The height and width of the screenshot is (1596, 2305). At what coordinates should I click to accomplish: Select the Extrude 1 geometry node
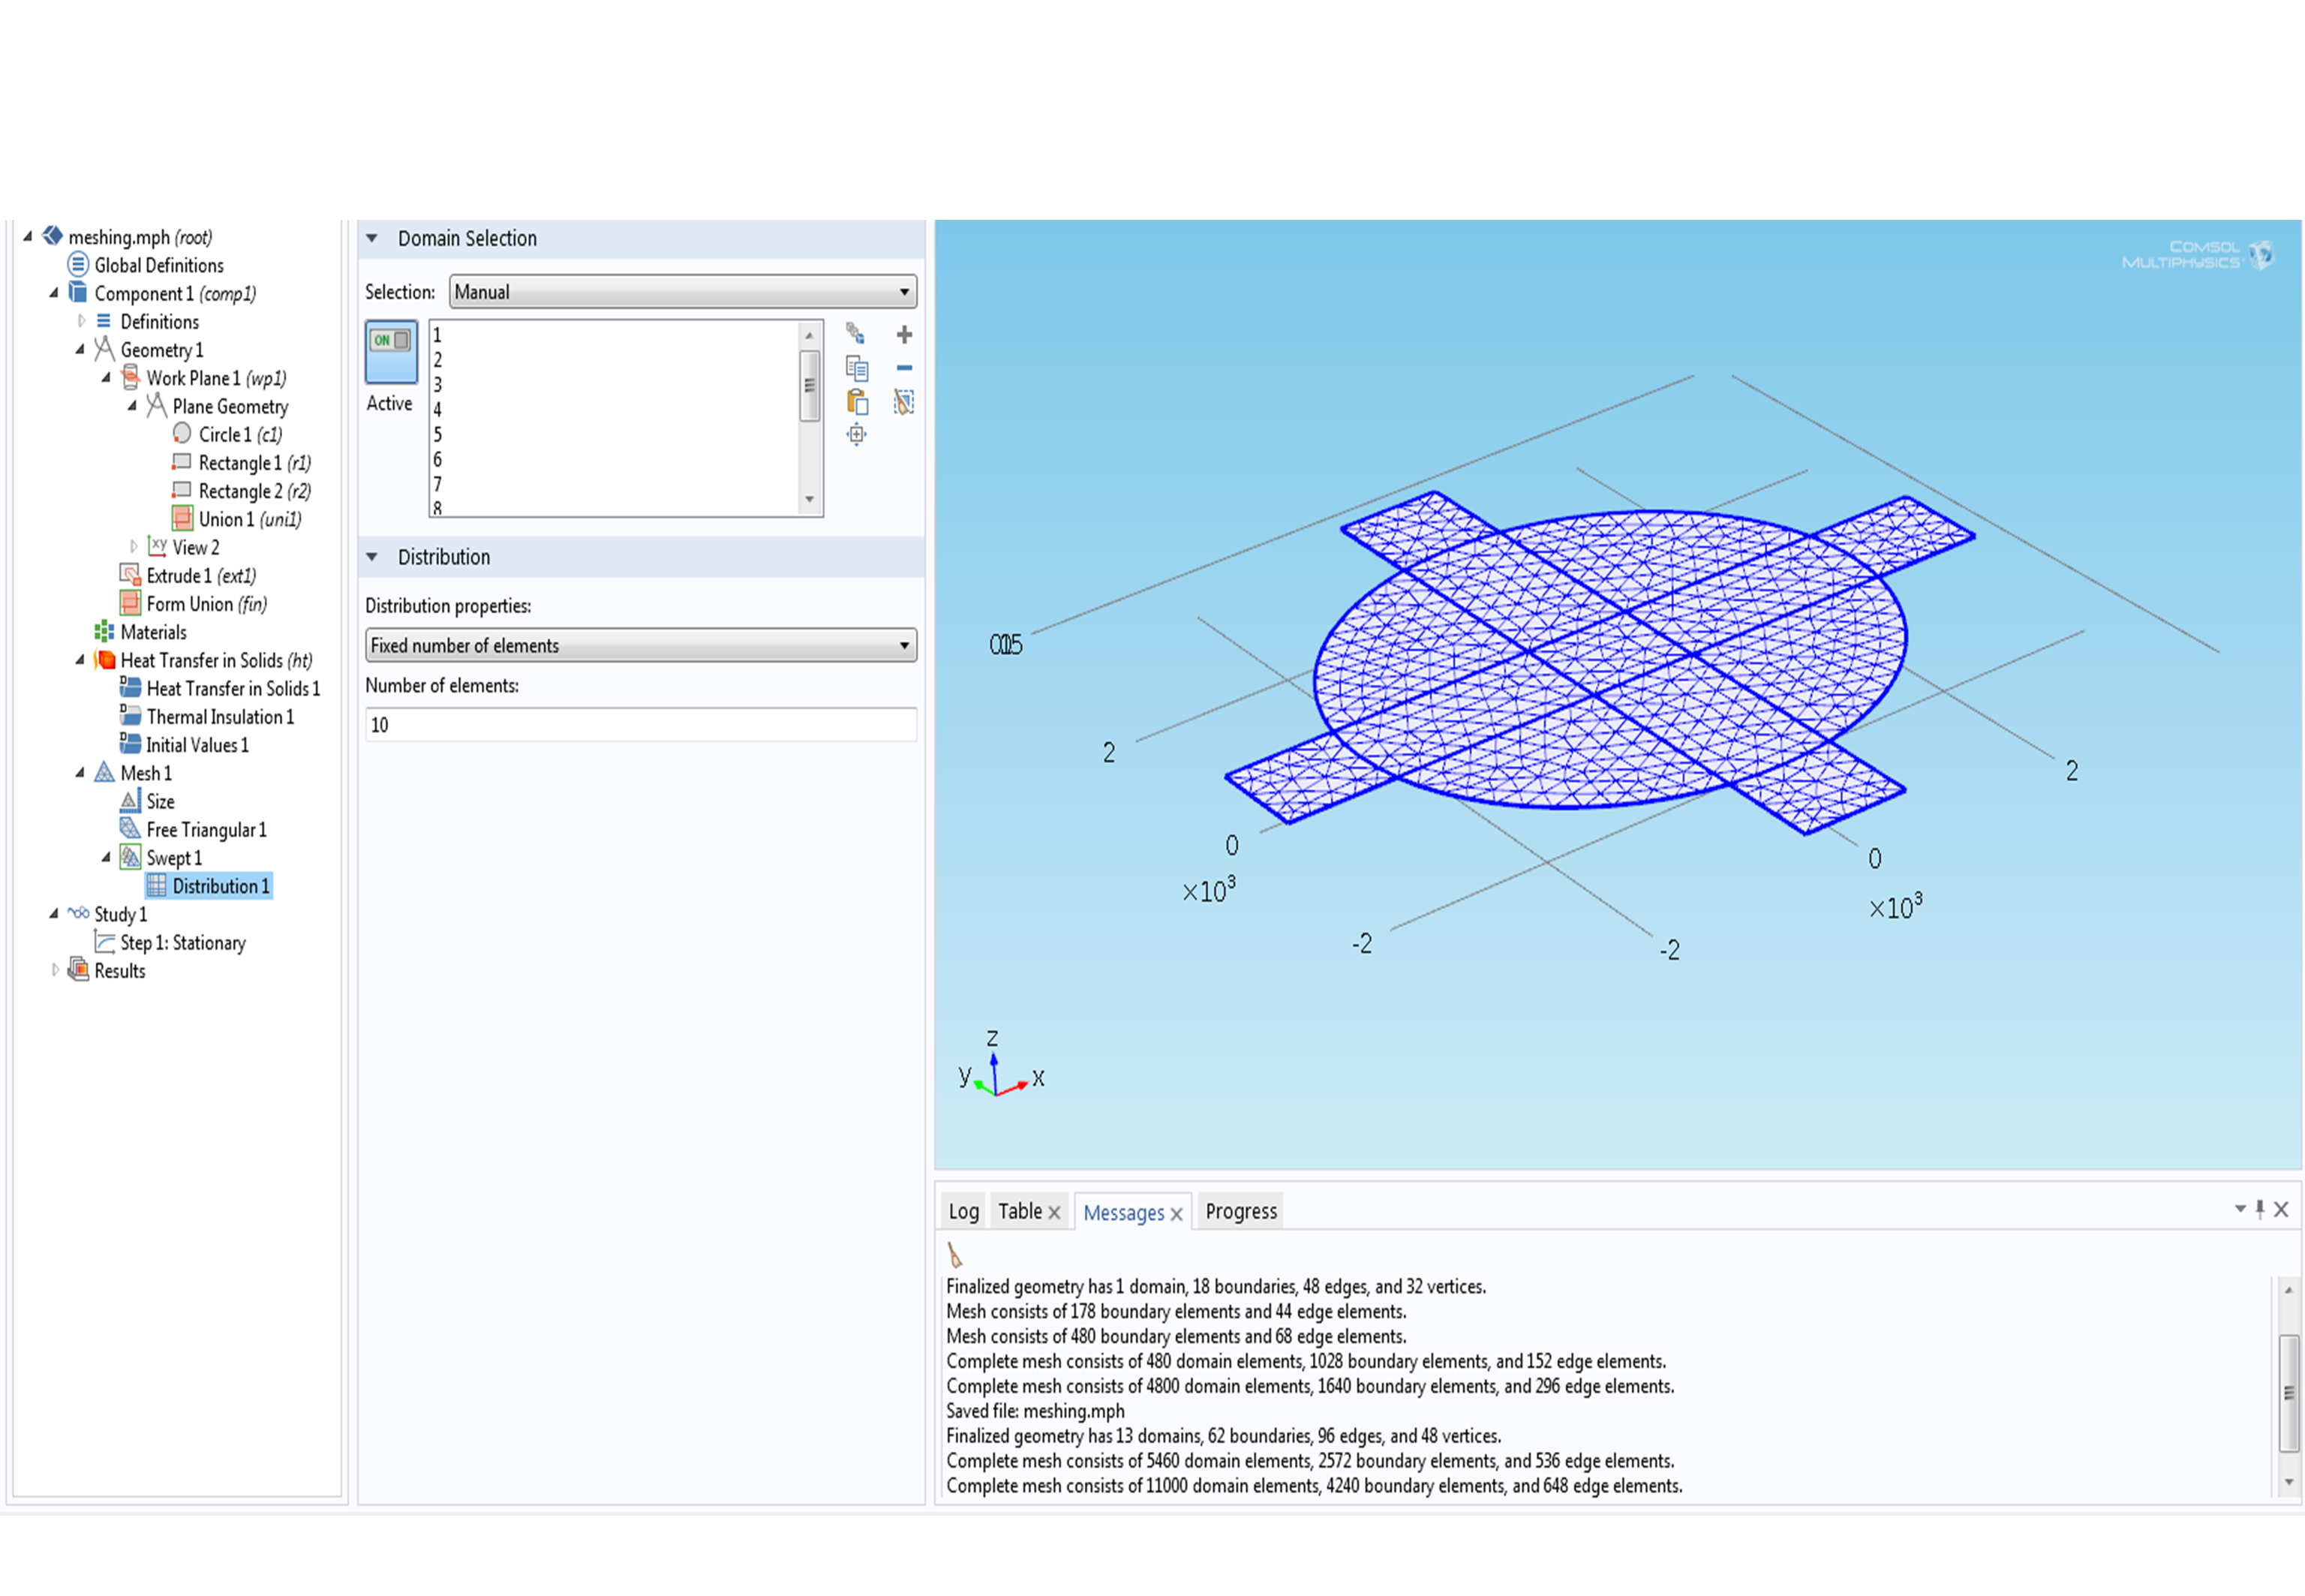pyautogui.click(x=200, y=576)
